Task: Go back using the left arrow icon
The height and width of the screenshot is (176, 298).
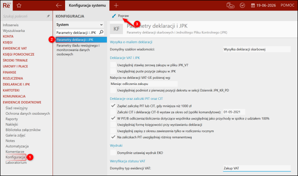Action: 59,5
